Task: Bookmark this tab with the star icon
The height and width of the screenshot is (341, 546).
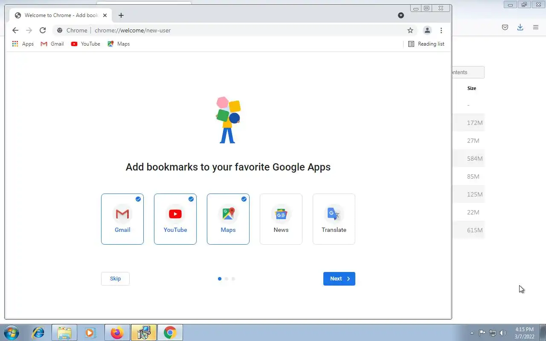Action: [410, 30]
